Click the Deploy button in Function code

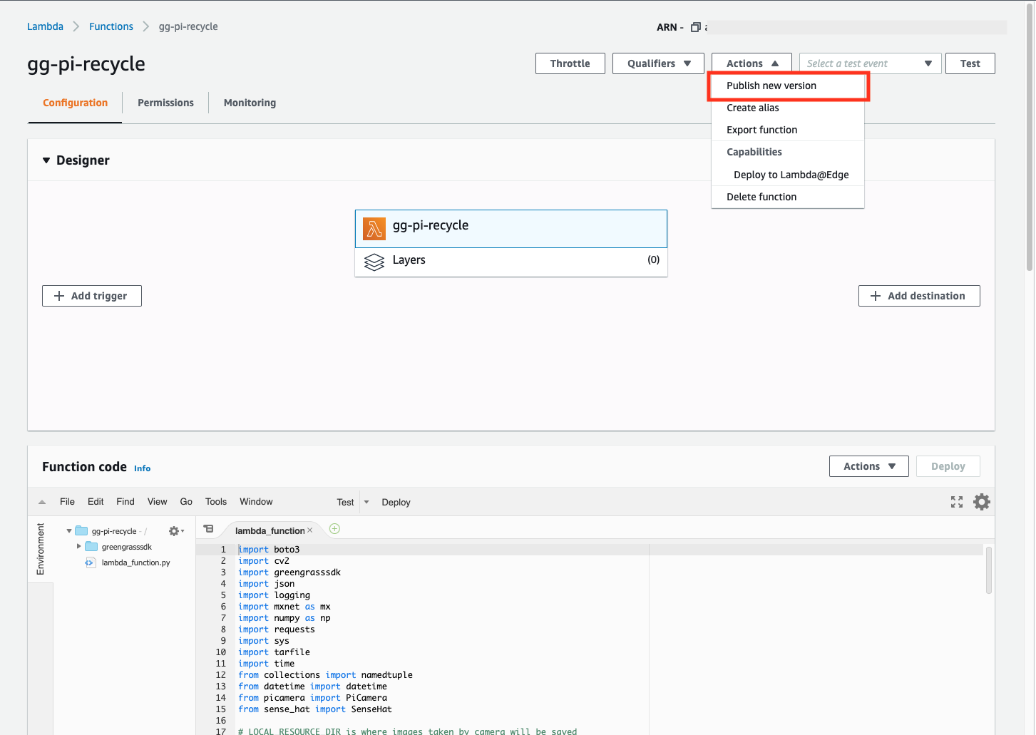[948, 466]
